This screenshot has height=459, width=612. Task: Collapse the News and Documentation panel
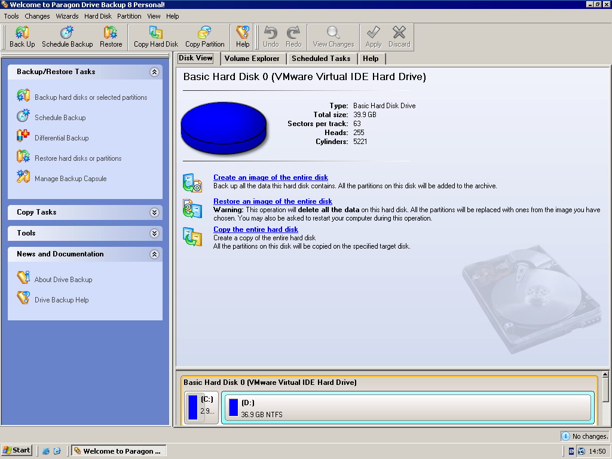coord(155,255)
